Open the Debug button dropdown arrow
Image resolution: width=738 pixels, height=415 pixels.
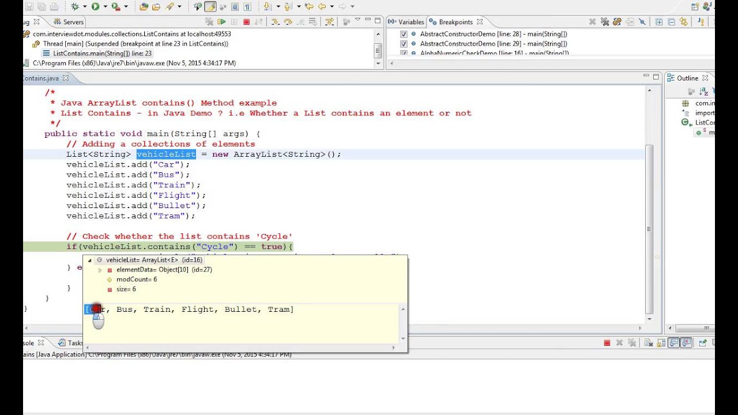pos(84,6)
